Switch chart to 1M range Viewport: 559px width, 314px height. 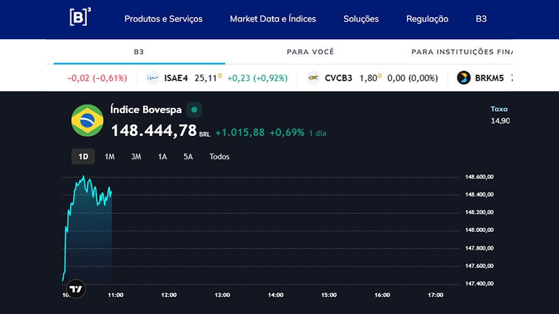pyautogui.click(x=110, y=156)
